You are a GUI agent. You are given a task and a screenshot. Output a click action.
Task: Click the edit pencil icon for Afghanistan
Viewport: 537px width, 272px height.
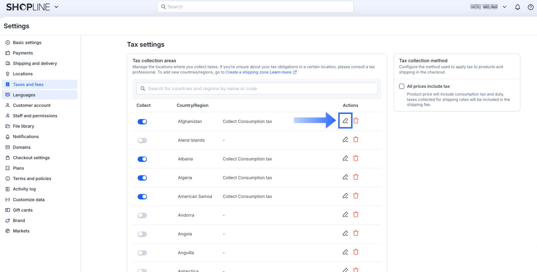tap(345, 121)
